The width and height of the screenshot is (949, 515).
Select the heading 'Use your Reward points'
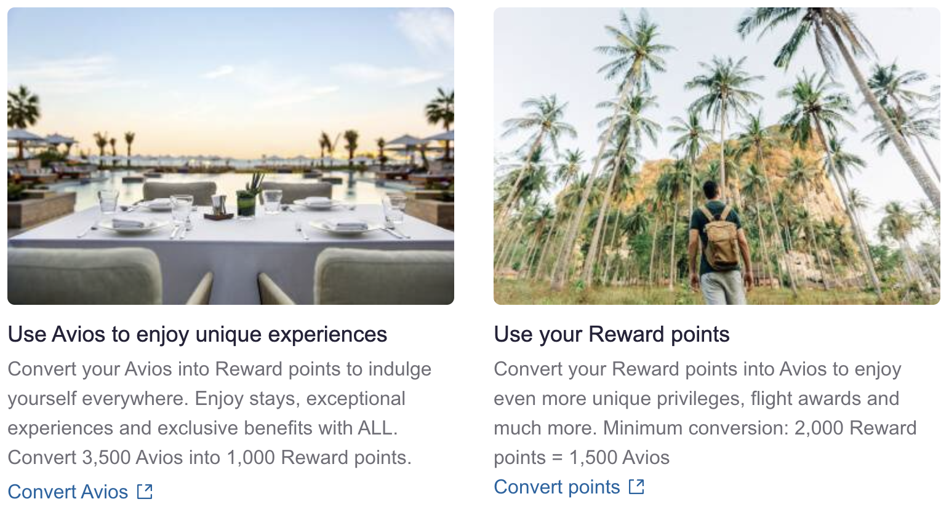611,334
